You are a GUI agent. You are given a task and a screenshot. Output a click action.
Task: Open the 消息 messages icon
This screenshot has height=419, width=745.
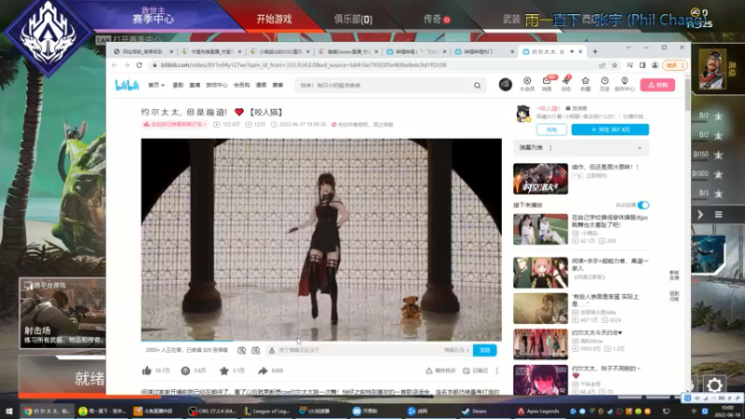(x=547, y=84)
